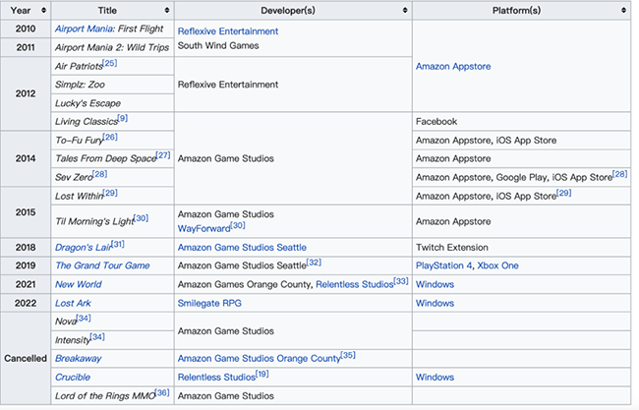Open citation 32 after Amazon Game Studios Seattle
The height and width of the screenshot is (410, 639).
[314, 262]
